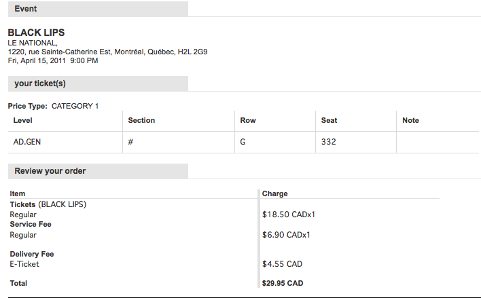Viewport: 481px width, 298px height.
Task: Click the $29.95 CAD total amount
Action: click(283, 283)
